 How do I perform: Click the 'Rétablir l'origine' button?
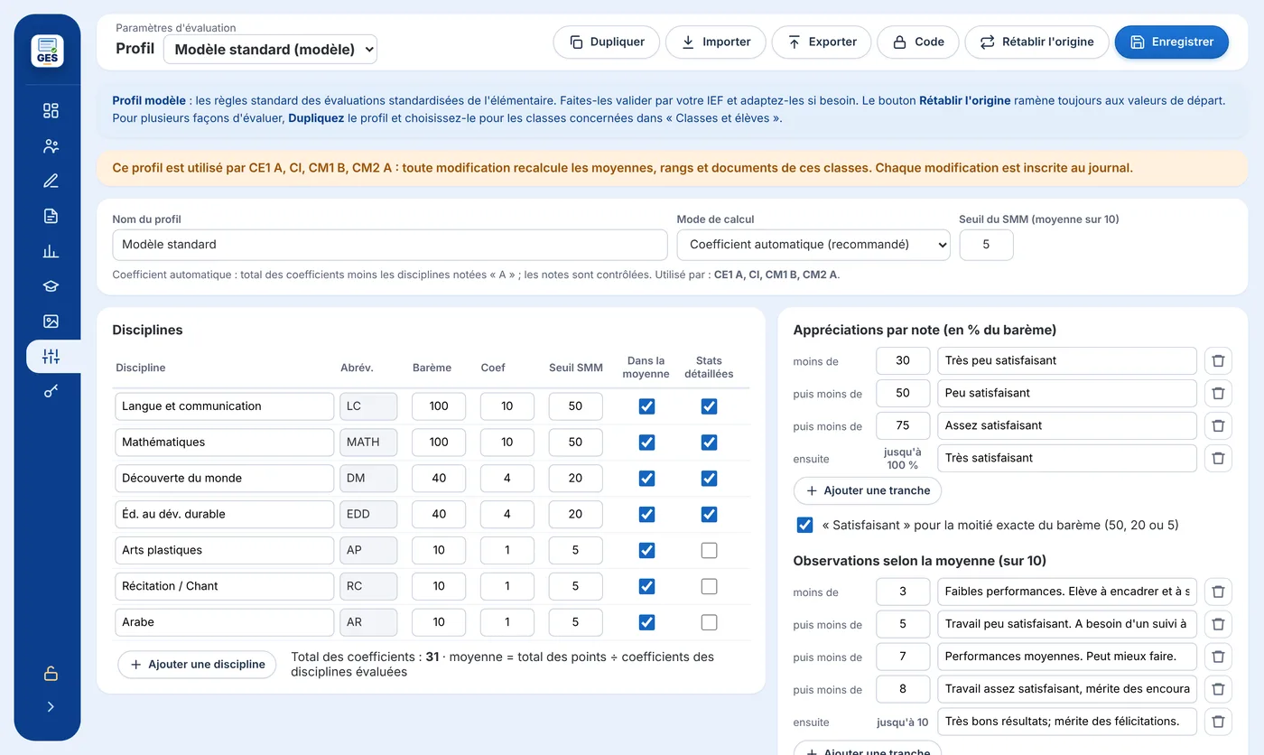pyautogui.click(x=1036, y=42)
